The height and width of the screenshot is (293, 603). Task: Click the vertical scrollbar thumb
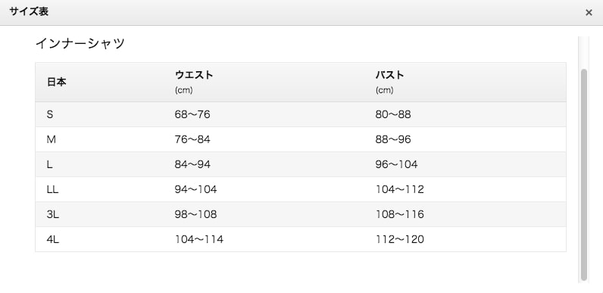(584, 175)
